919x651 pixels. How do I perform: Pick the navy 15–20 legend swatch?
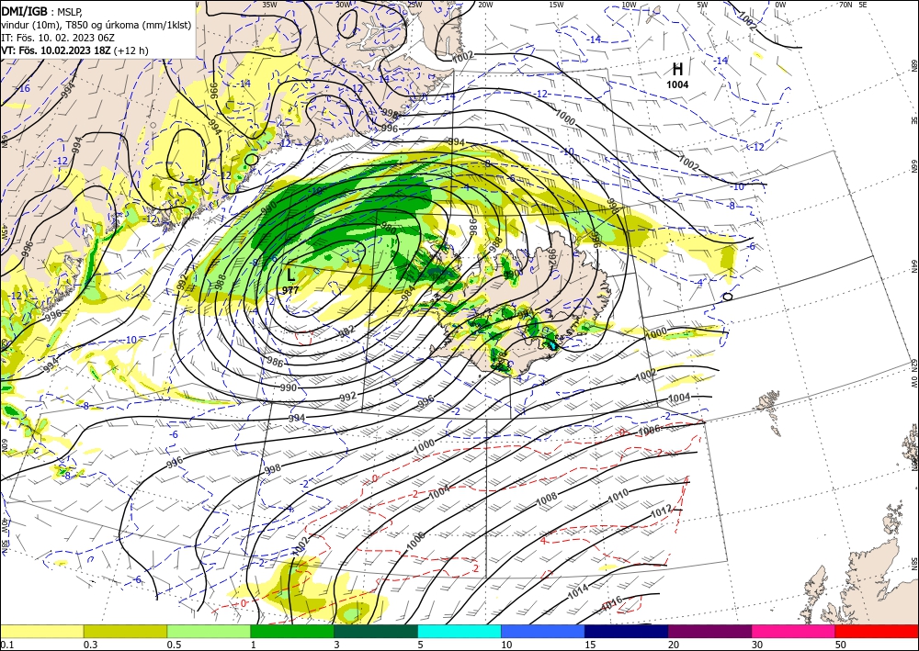coord(626,632)
